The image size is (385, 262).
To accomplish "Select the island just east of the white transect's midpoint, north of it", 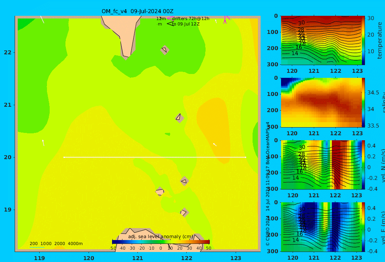I will tap(179, 118).
